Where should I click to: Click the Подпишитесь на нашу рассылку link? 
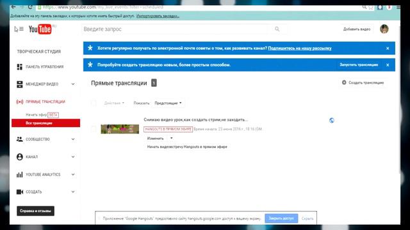click(x=300, y=49)
